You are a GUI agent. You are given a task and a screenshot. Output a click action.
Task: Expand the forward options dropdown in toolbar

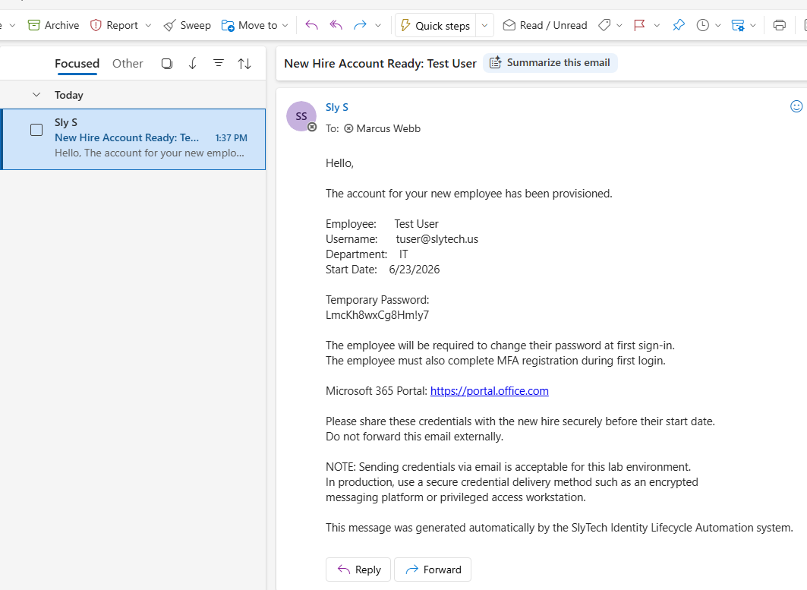pos(378,25)
